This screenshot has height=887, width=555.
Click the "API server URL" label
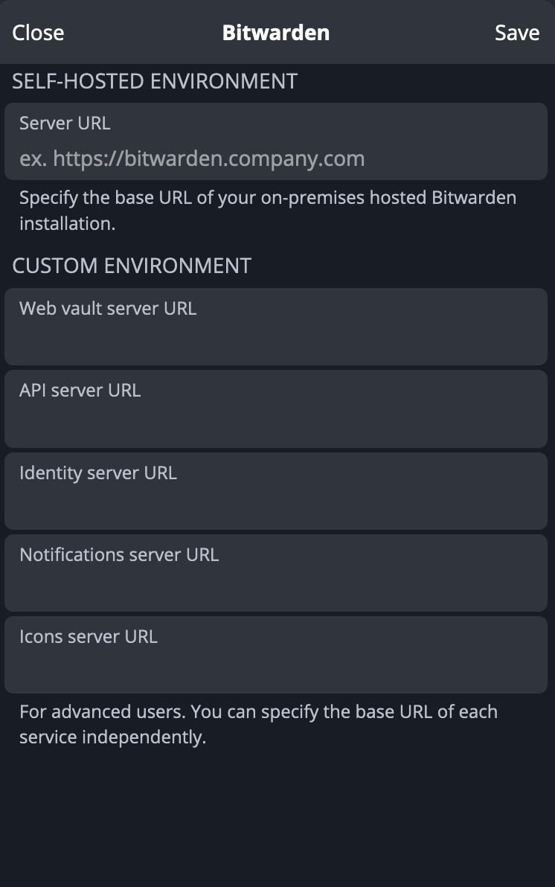[80, 390]
